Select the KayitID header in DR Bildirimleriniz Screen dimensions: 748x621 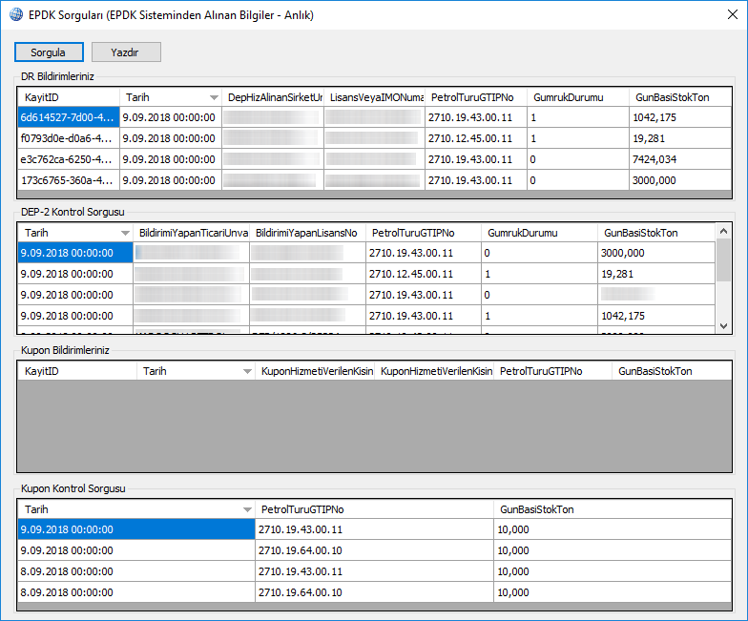(x=68, y=97)
